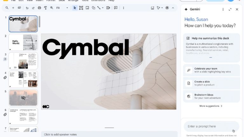This screenshot has width=244, height=137.
Task: Open the Arrange menu
Action: click(73, 1)
